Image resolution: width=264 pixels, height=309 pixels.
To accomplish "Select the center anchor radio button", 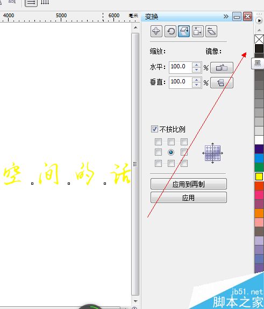I will 171,152.
